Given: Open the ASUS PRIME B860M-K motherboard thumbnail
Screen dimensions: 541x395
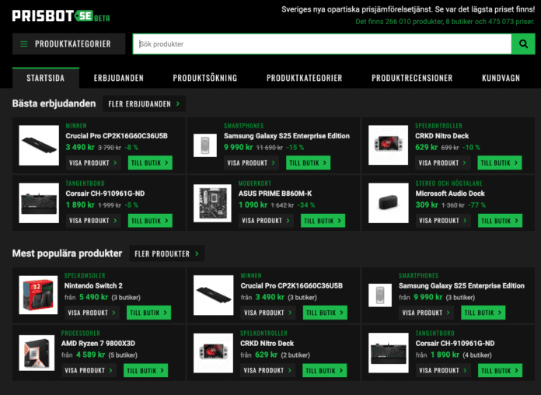Looking at the screenshot, I should click(x=212, y=203).
